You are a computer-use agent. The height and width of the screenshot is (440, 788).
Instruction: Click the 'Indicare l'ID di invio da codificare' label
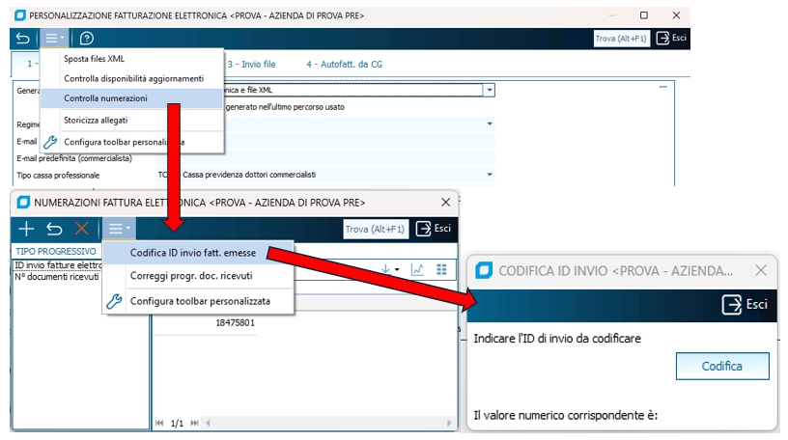tap(557, 339)
